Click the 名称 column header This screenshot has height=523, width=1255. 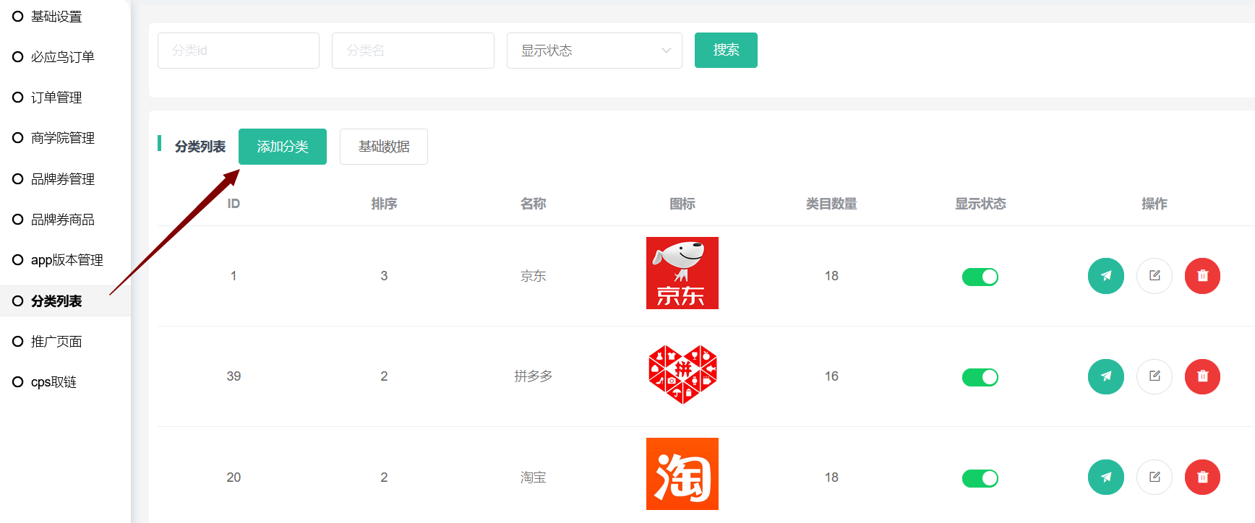pos(534,204)
